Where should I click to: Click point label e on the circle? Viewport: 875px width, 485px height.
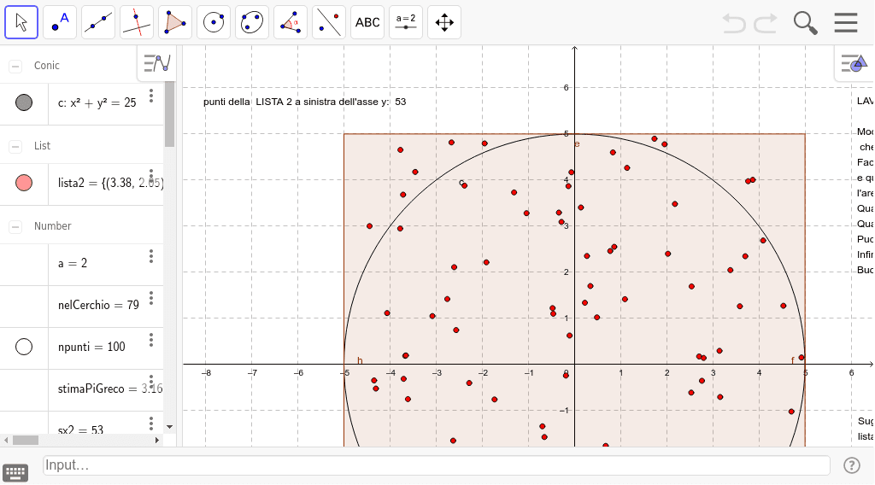click(x=577, y=143)
